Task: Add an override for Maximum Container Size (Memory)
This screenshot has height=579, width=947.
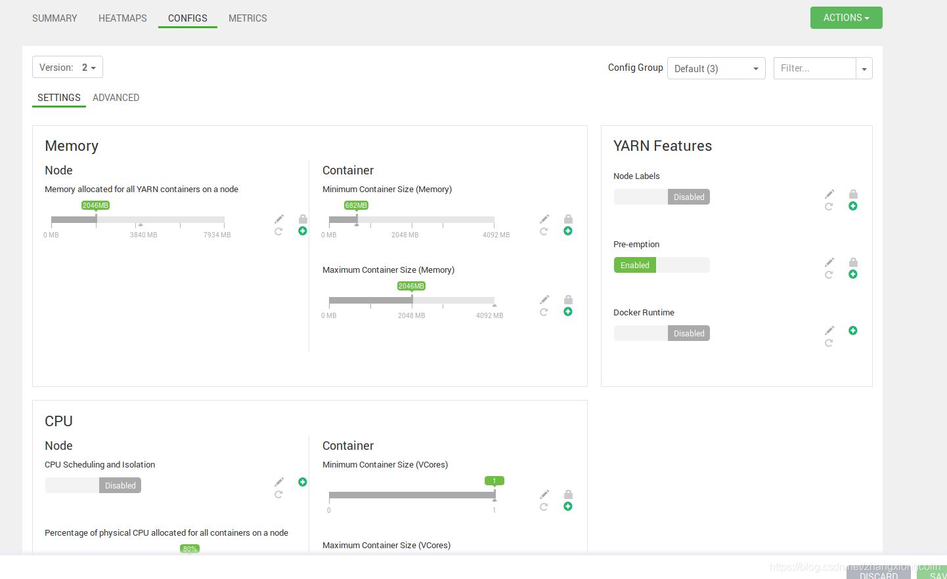Action: click(x=568, y=311)
